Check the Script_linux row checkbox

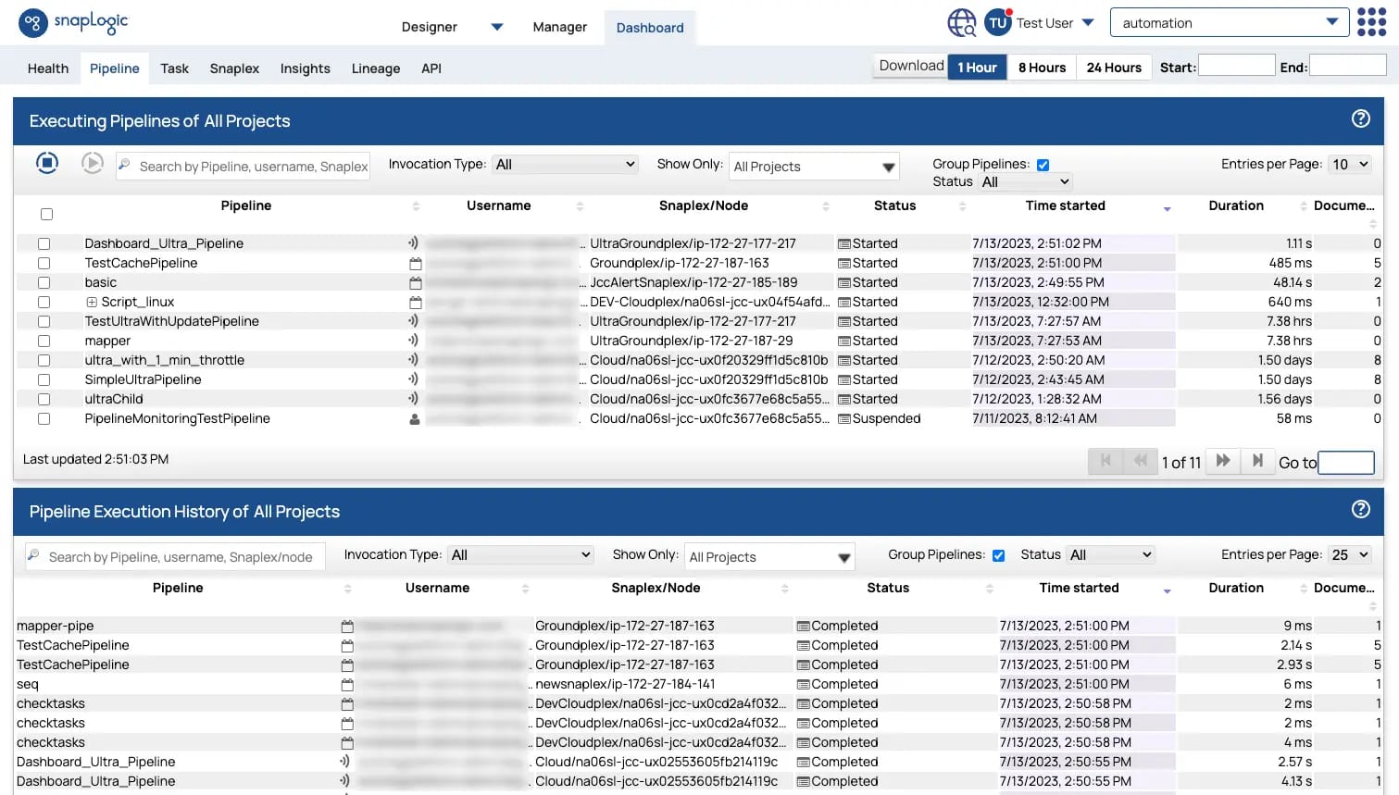tap(44, 302)
